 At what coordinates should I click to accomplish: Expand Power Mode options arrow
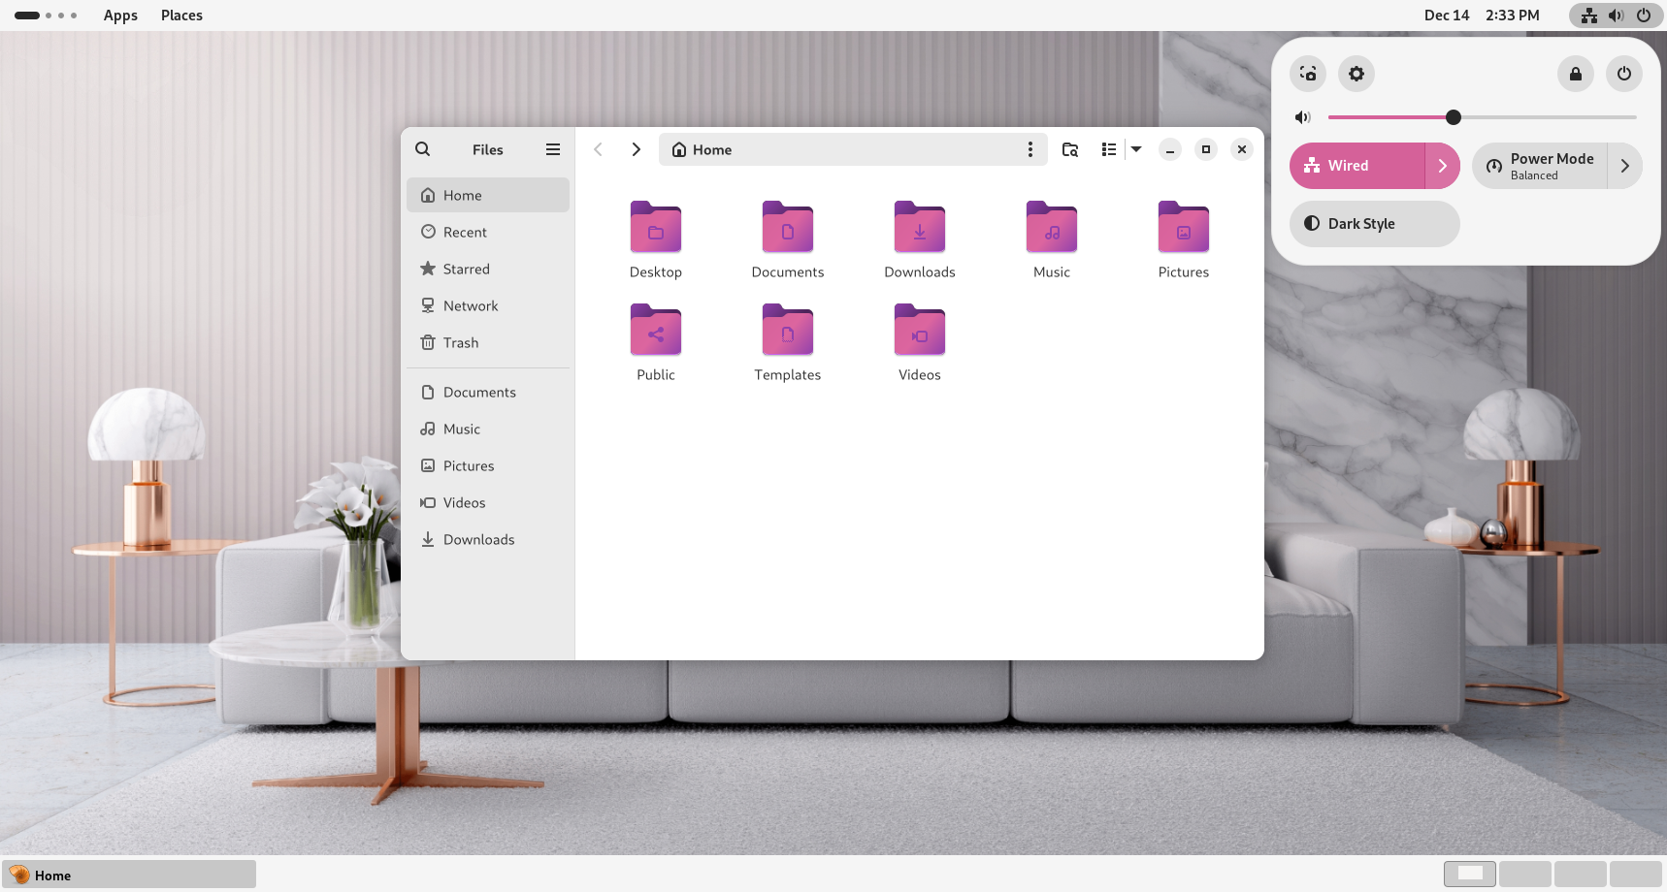1625,166
